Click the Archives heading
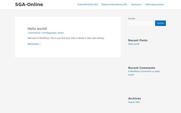Screen dimensions: 181x113 [134, 98]
